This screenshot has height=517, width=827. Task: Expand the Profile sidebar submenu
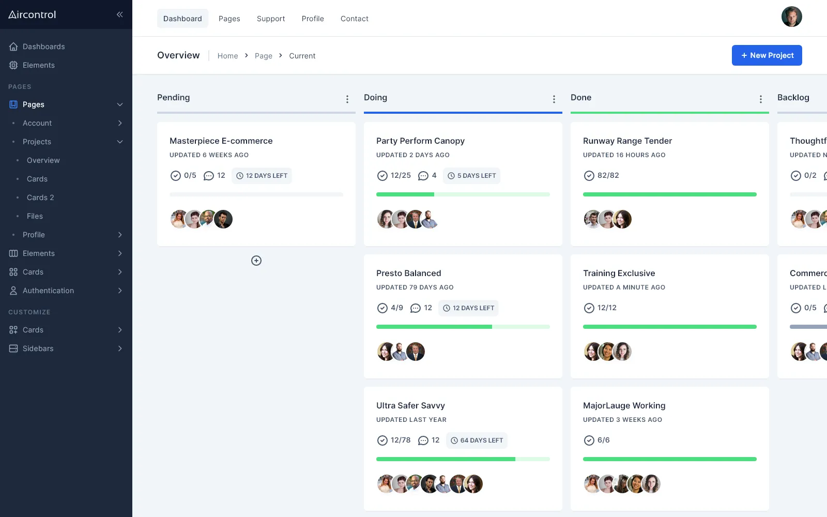point(120,235)
